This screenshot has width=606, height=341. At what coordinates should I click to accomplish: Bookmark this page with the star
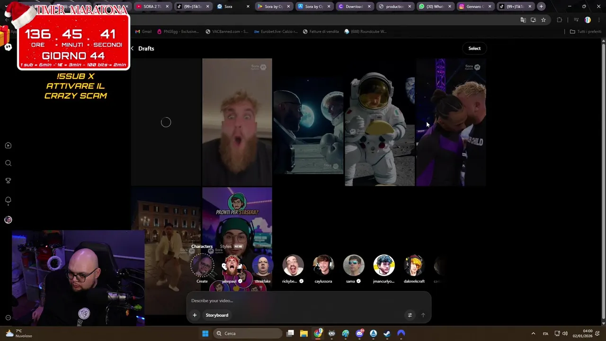544,20
